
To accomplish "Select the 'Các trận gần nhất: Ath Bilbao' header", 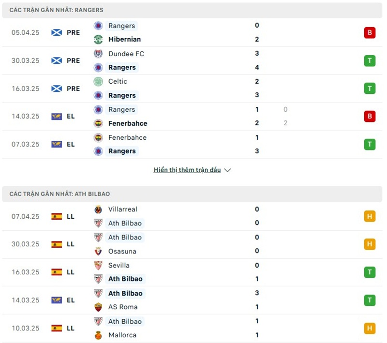I will click(60, 194).
